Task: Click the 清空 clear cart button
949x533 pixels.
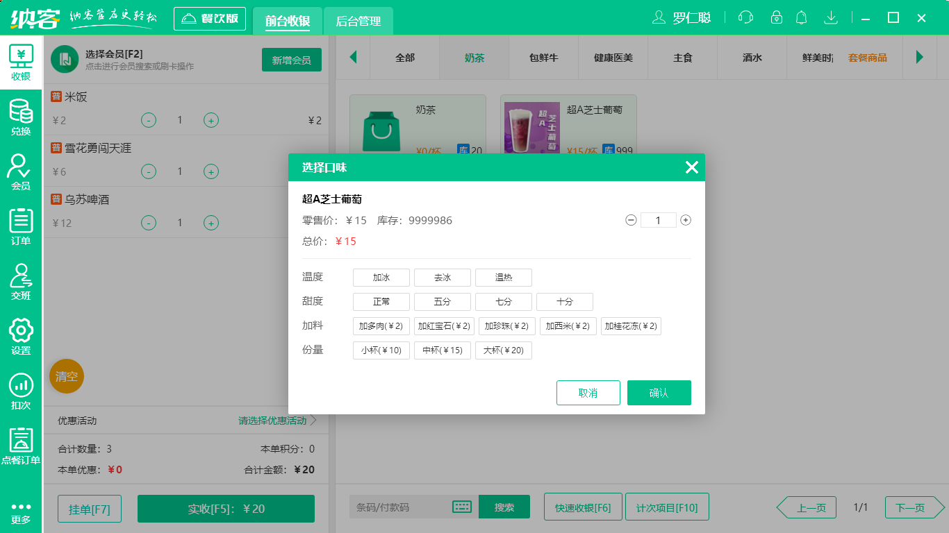Action: [x=66, y=377]
